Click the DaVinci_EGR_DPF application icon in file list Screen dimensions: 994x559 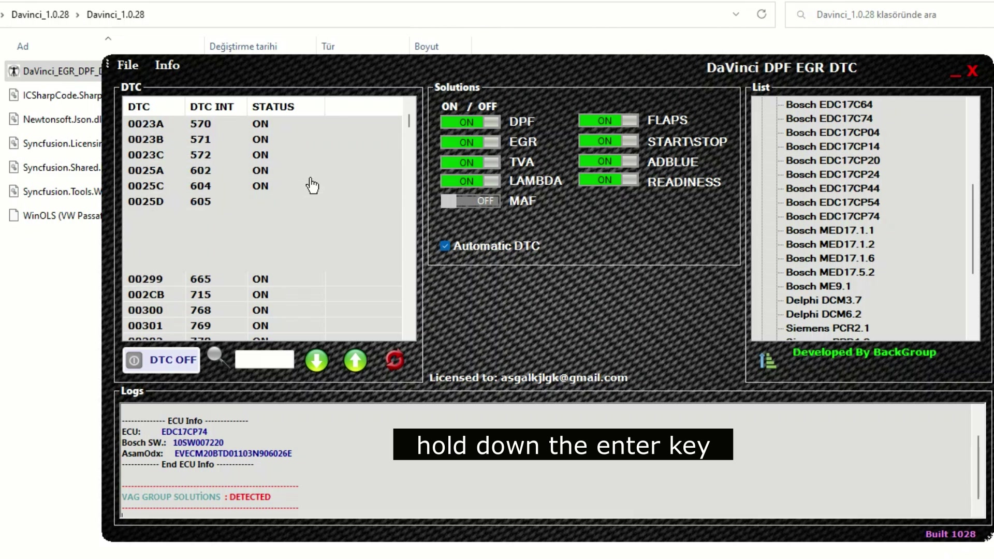[13, 71]
